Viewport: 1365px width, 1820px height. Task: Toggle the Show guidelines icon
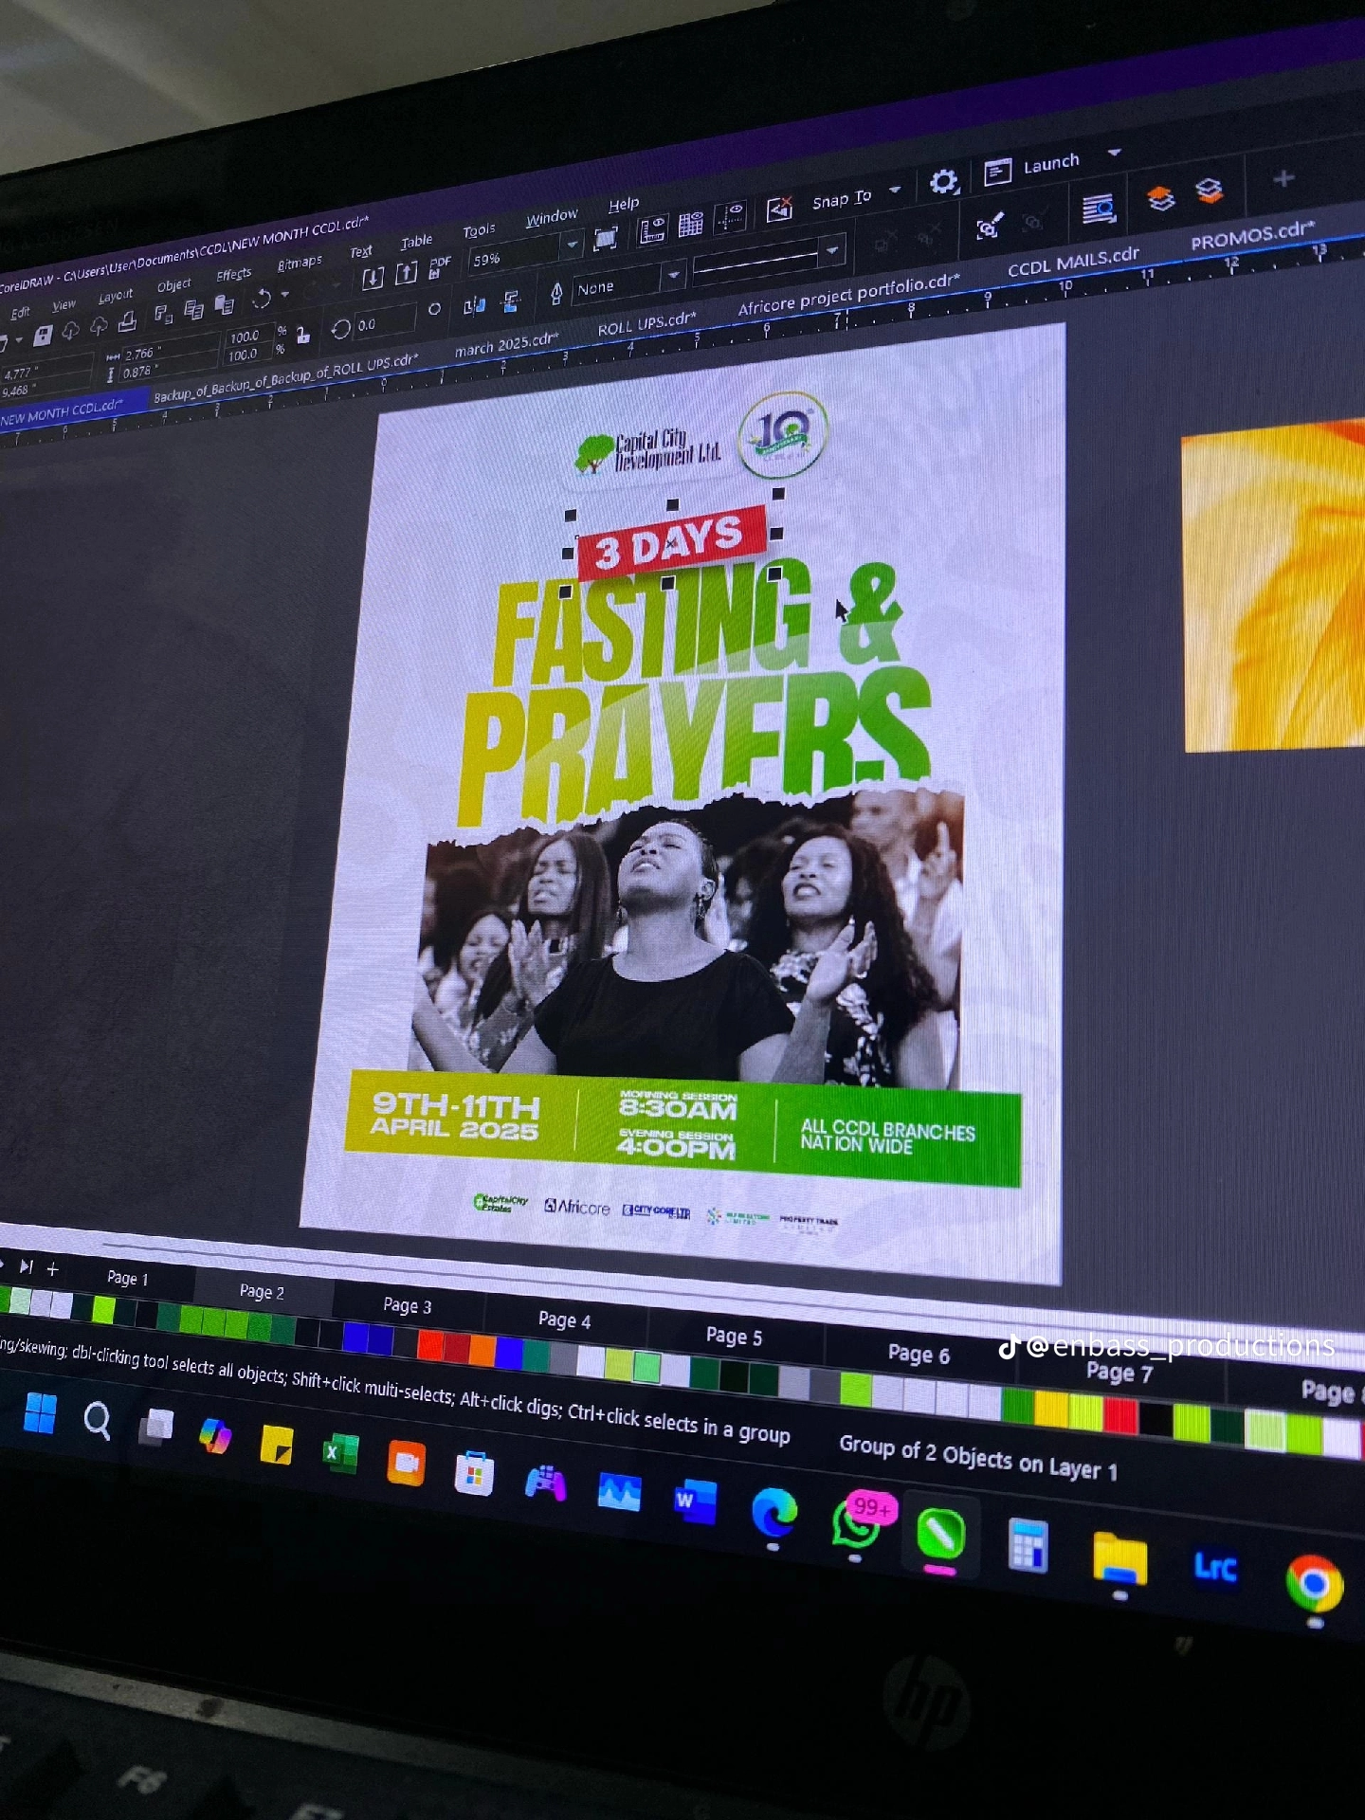click(x=731, y=216)
